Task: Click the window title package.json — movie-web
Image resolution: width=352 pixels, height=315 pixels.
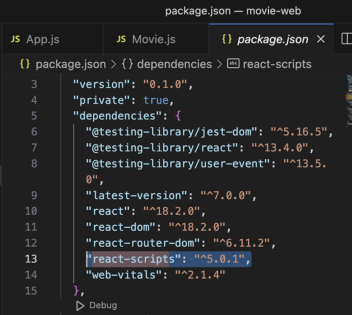Action: tap(233, 11)
